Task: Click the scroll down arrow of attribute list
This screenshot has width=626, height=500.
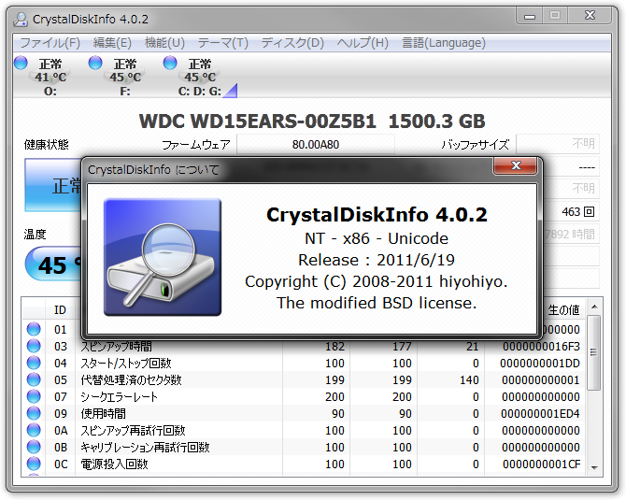Action: (594, 467)
